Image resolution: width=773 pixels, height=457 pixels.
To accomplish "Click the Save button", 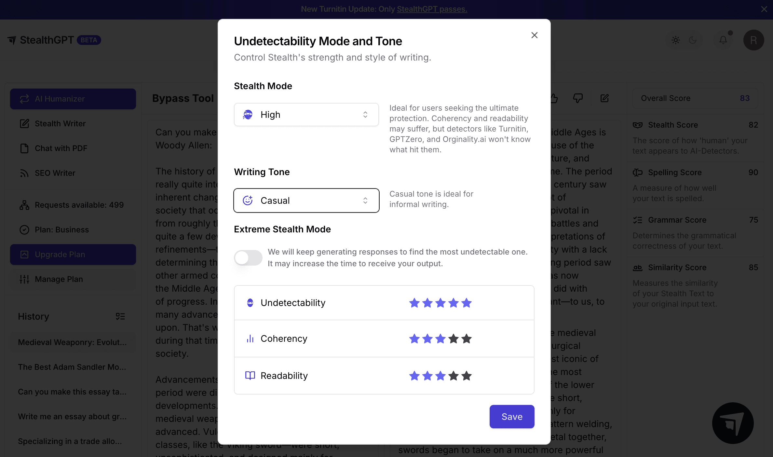I will (512, 417).
